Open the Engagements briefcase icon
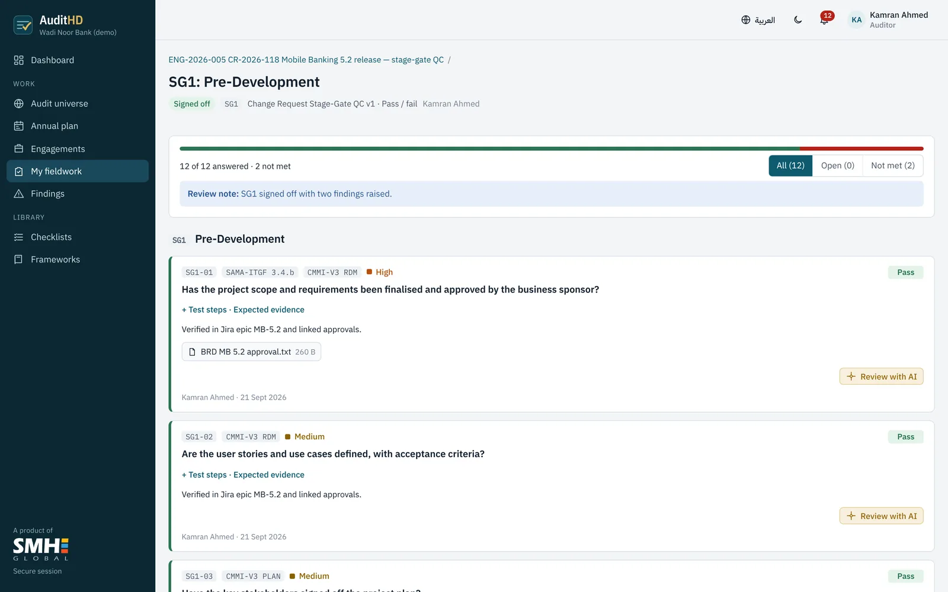Viewport: 948px width, 592px height. click(19, 149)
